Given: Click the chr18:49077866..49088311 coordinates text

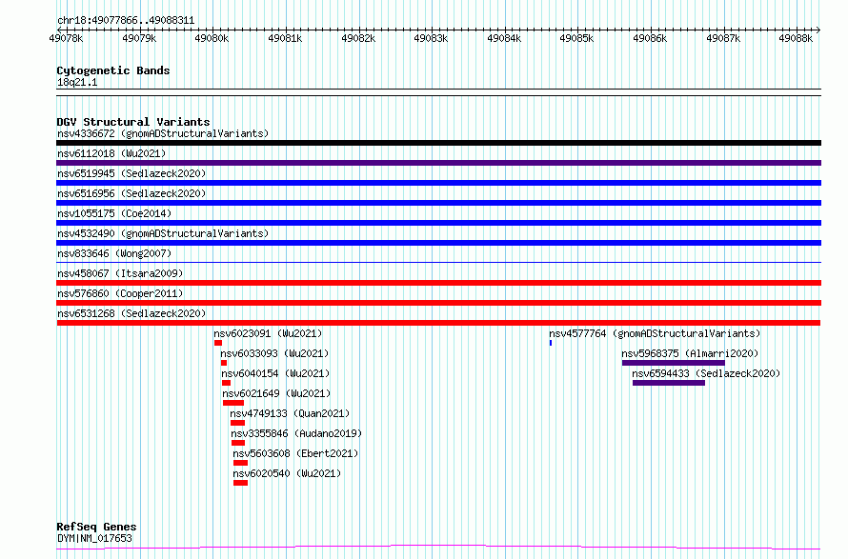Looking at the screenshot, I should click(x=126, y=21).
